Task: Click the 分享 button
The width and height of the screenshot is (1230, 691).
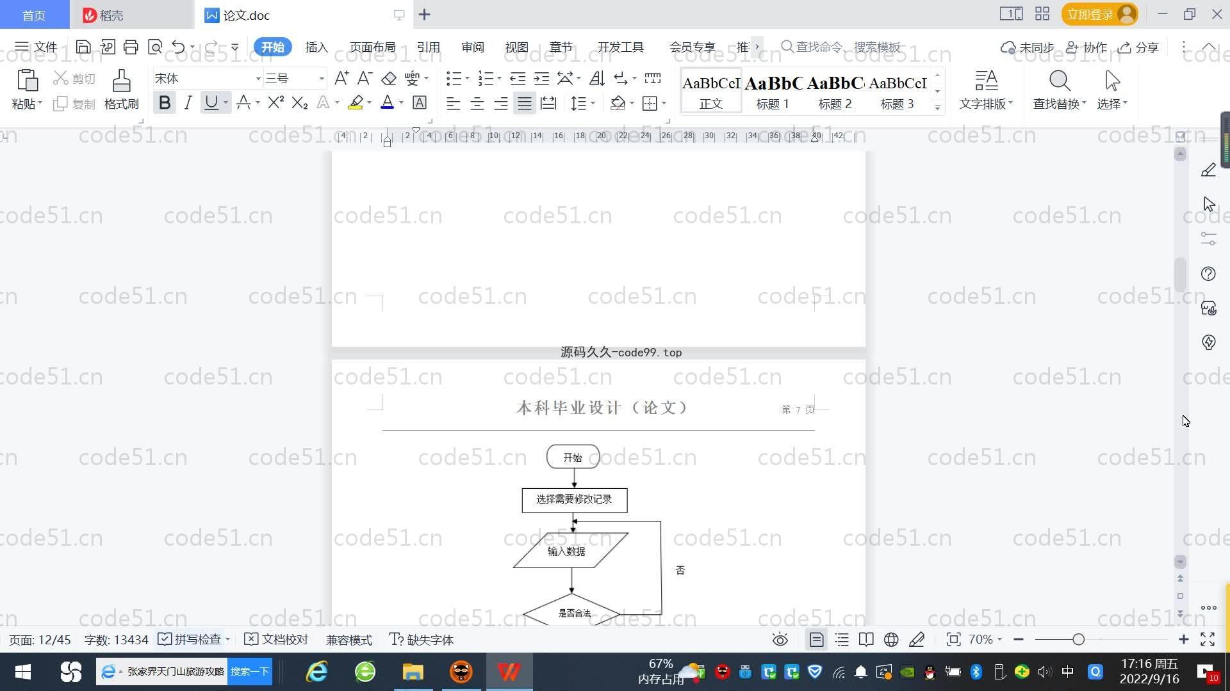Action: (x=1138, y=47)
